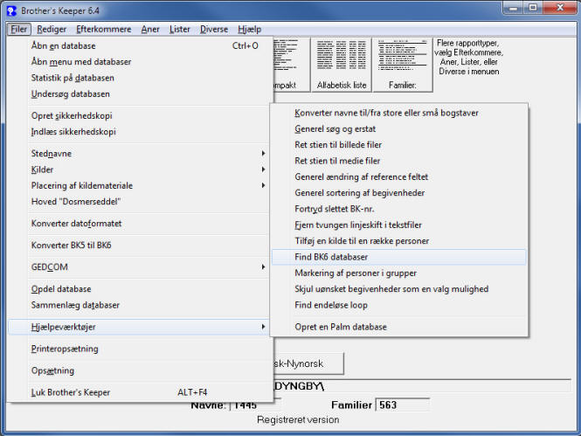Choose Tilføj en kilde til en række personer
The image size is (581, 436).
click(398, 241)
